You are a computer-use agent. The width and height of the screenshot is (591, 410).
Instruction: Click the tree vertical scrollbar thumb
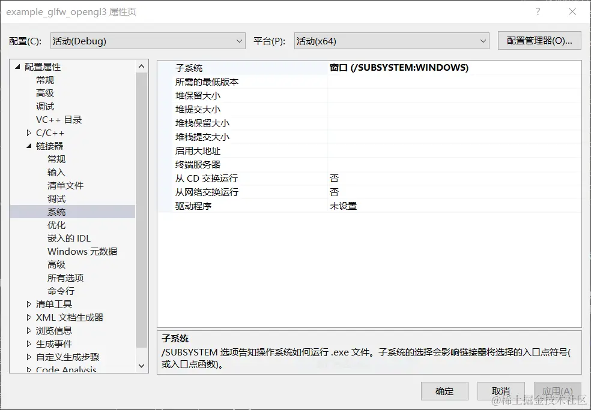pos(141,210)
